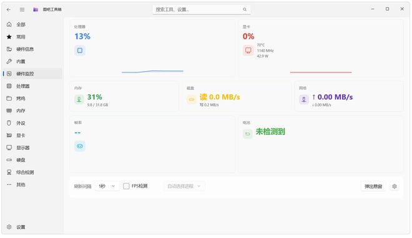Click the toolbox app logo icon
This screenshot has height=238, width=412.
[36, 9]
